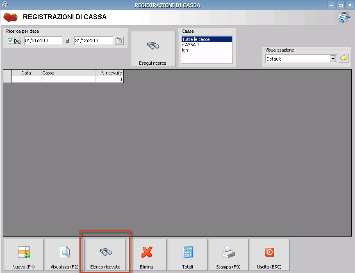The height and width of the screenshot is (273, 355).
Task: Click the Elimina delete button
Action: [146, 255]
